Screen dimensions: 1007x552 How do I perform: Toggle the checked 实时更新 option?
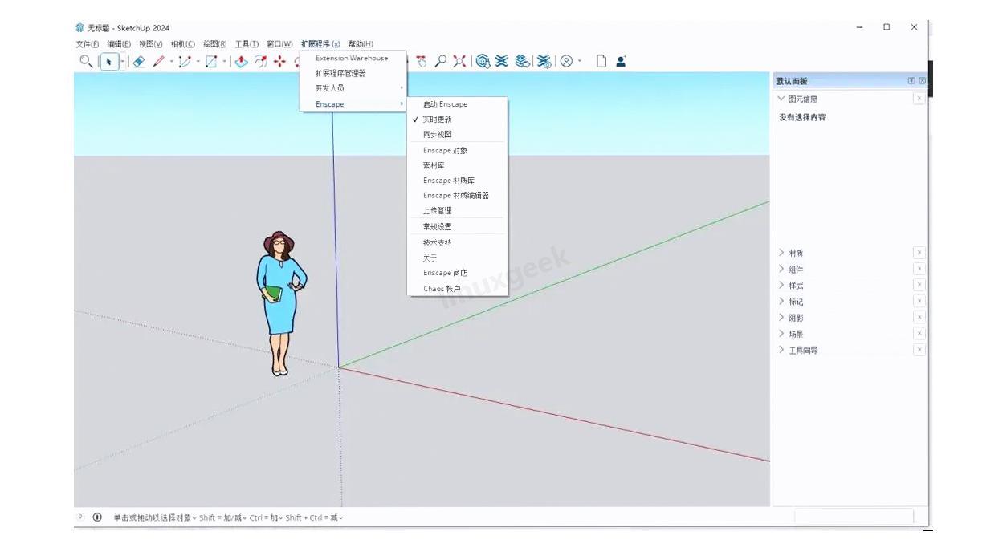coord(438,120)
